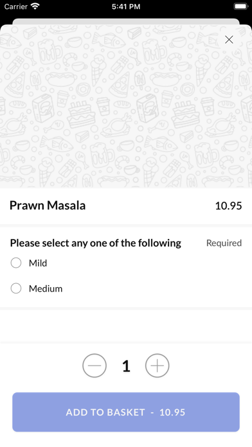The height and width of the screenshot is (447, 252).
Task: Tap the 5:41 PM clock
Action: 126,6
